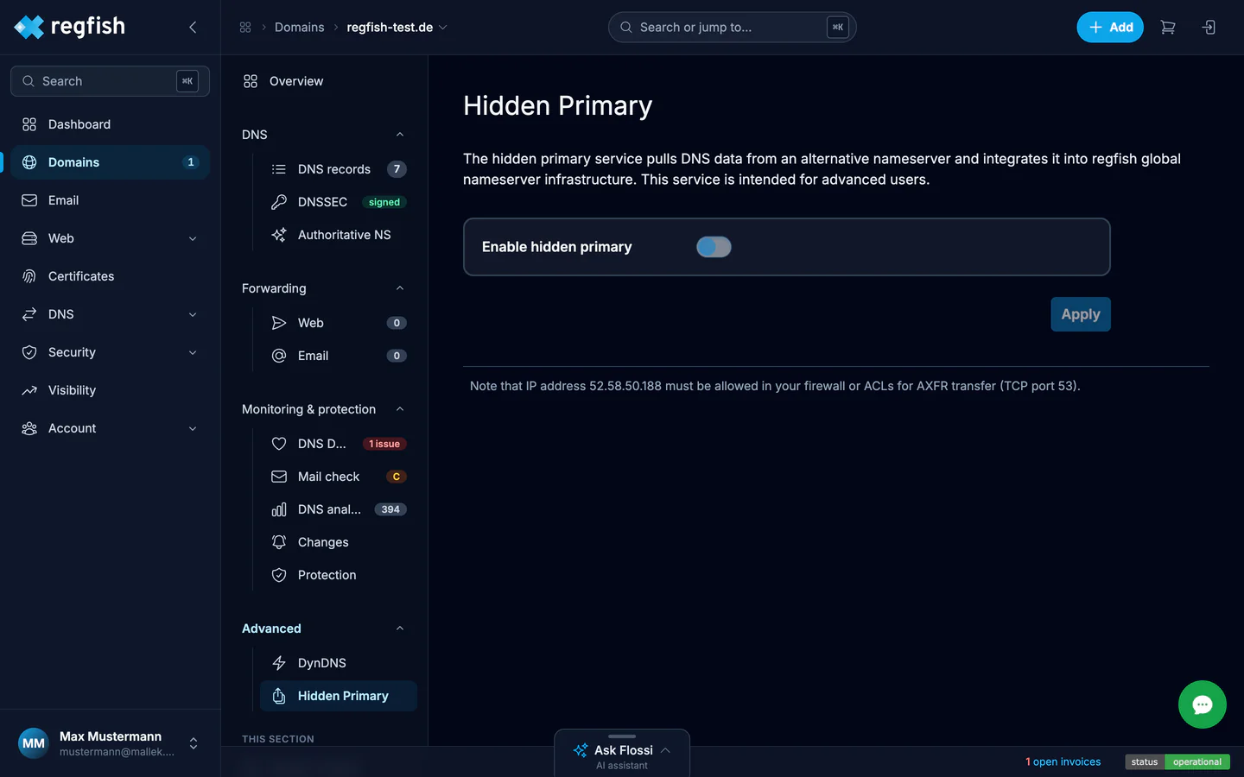
Task: Click the logout icon in the header
Action: [1209, 28]
